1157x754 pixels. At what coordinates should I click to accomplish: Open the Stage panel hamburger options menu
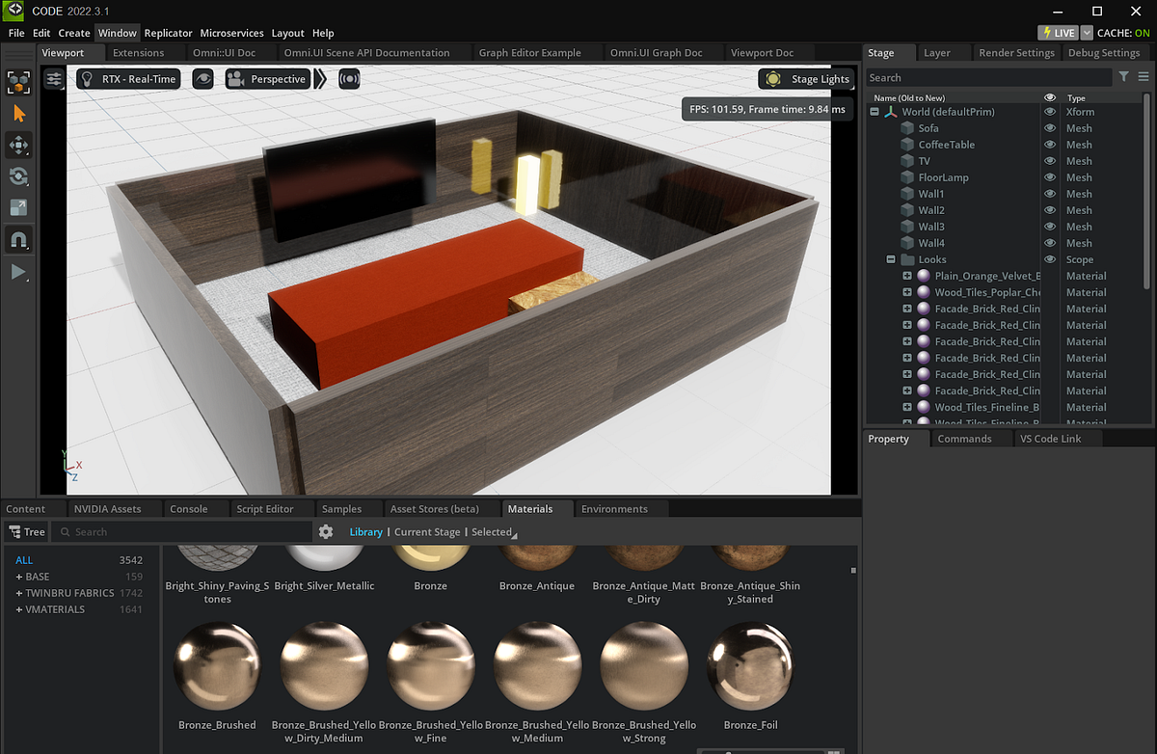1144,77
